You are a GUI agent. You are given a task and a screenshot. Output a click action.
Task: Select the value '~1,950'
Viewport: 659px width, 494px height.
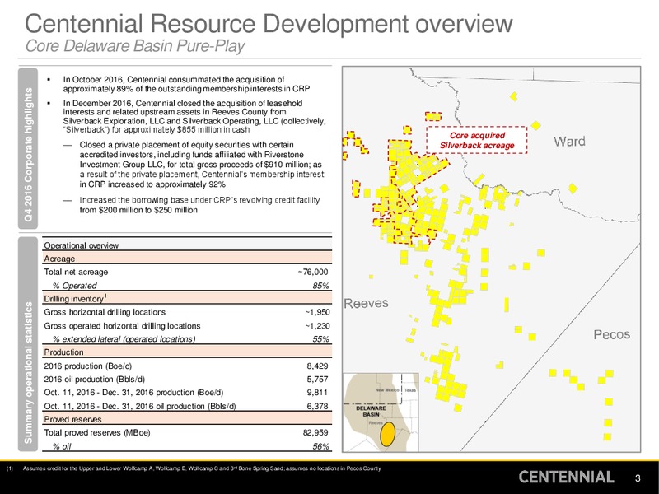317,312
